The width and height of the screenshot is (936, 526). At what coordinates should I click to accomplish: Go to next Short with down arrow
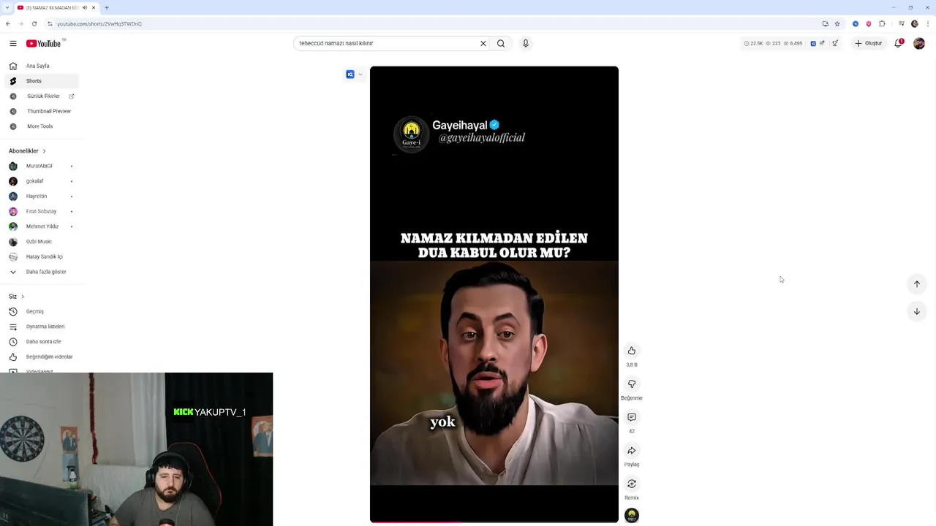click(917, 311)
